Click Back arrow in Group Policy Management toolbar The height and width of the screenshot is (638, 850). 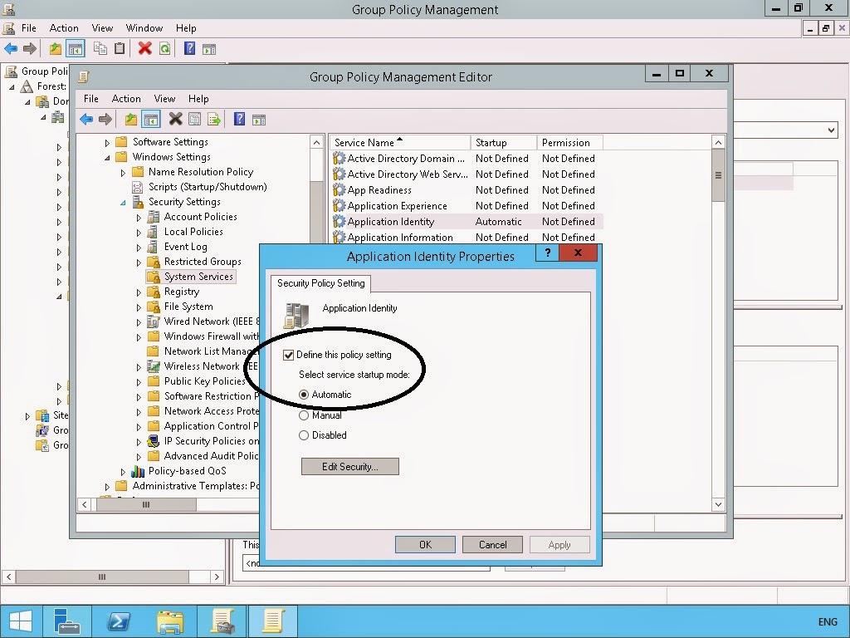pyautogui.click(x=10, y=49)
